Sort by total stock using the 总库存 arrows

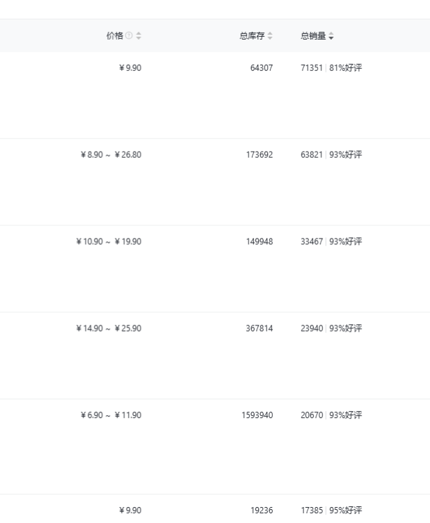(270, 35)
